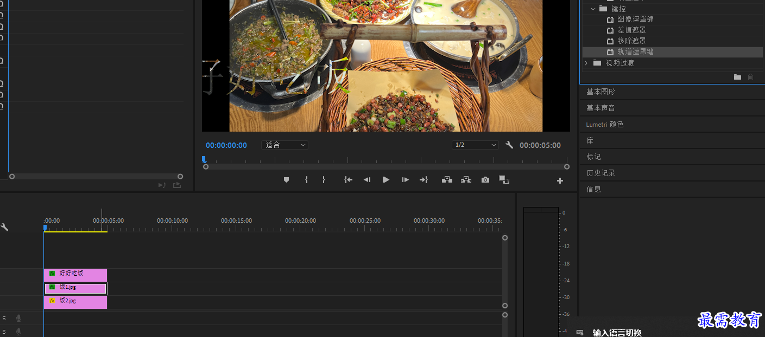Expand the 视频过渡 folder
765x337 pixels.
click(x=586, y=63)
